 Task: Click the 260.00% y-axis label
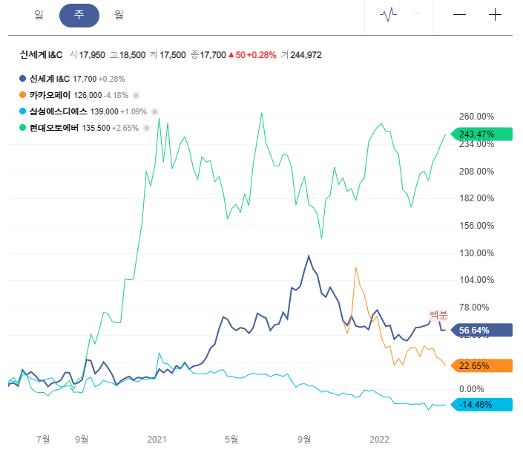477,117
